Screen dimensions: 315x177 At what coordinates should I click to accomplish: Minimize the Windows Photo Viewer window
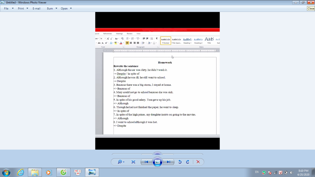click(x=296, y=2)
